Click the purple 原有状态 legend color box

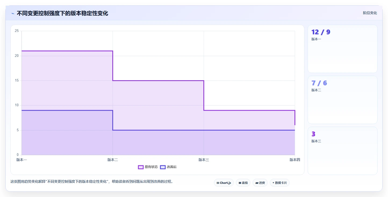coord(141,167)
